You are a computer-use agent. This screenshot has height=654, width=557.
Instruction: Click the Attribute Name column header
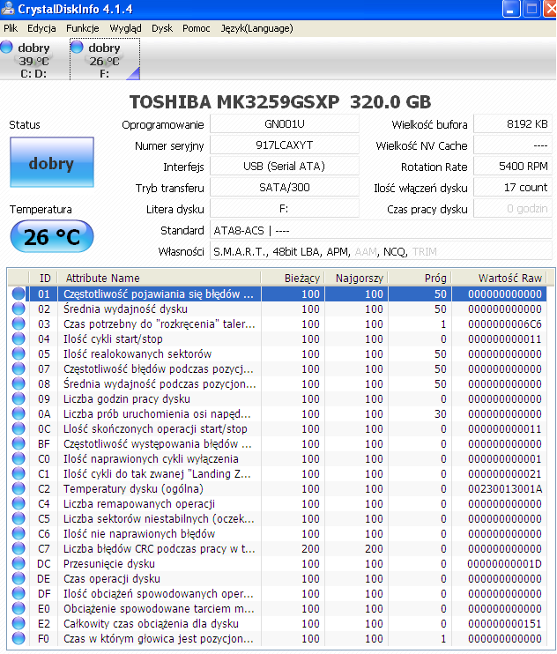click(159, 278)
